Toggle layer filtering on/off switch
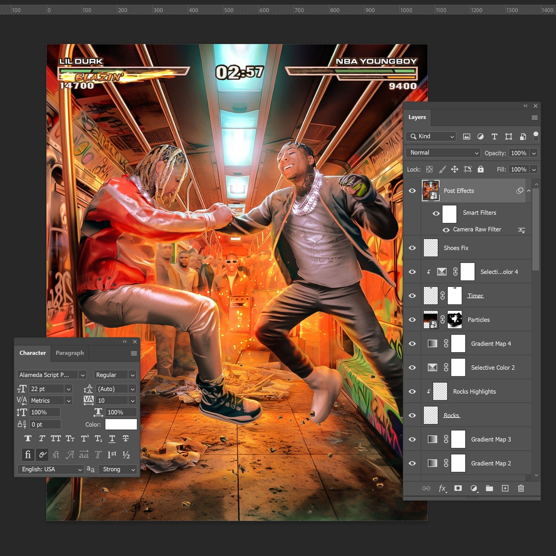Image resolution: width=556 pixels, height=556 pixels. click(535, 136)
